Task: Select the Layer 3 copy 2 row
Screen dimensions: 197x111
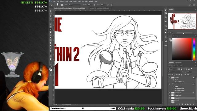Action: (x=182, y=93)
